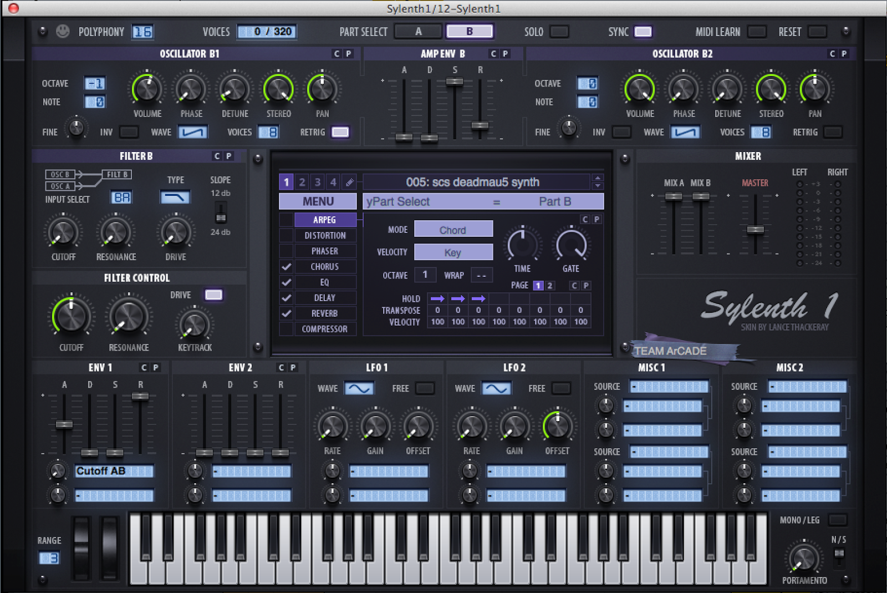Image resolution: width=887 pixels, height=593 pixels.
Task: Open the MENU button
Action: pos(318,201)
